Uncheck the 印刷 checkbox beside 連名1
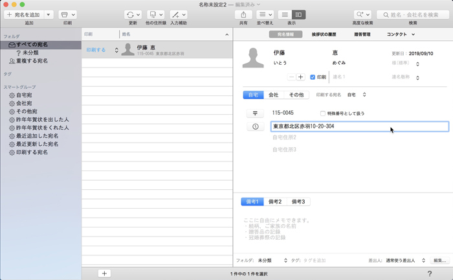Viewport: 453px width, 280px height. tap(313, 76)
